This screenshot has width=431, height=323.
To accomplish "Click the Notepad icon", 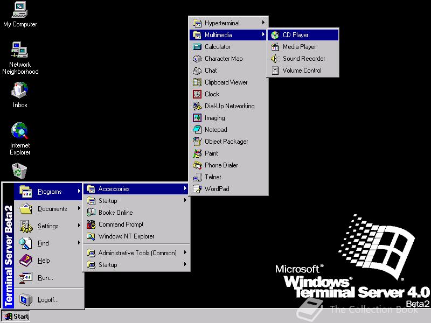I will pos(197,130).
